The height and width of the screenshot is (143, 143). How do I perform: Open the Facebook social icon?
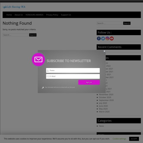(x=99, y=39)
